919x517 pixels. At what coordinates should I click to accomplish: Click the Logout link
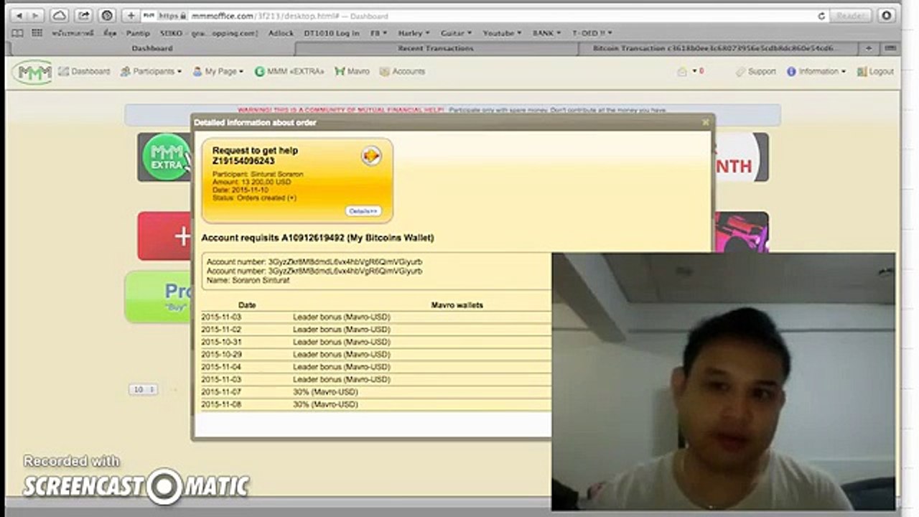875,72
